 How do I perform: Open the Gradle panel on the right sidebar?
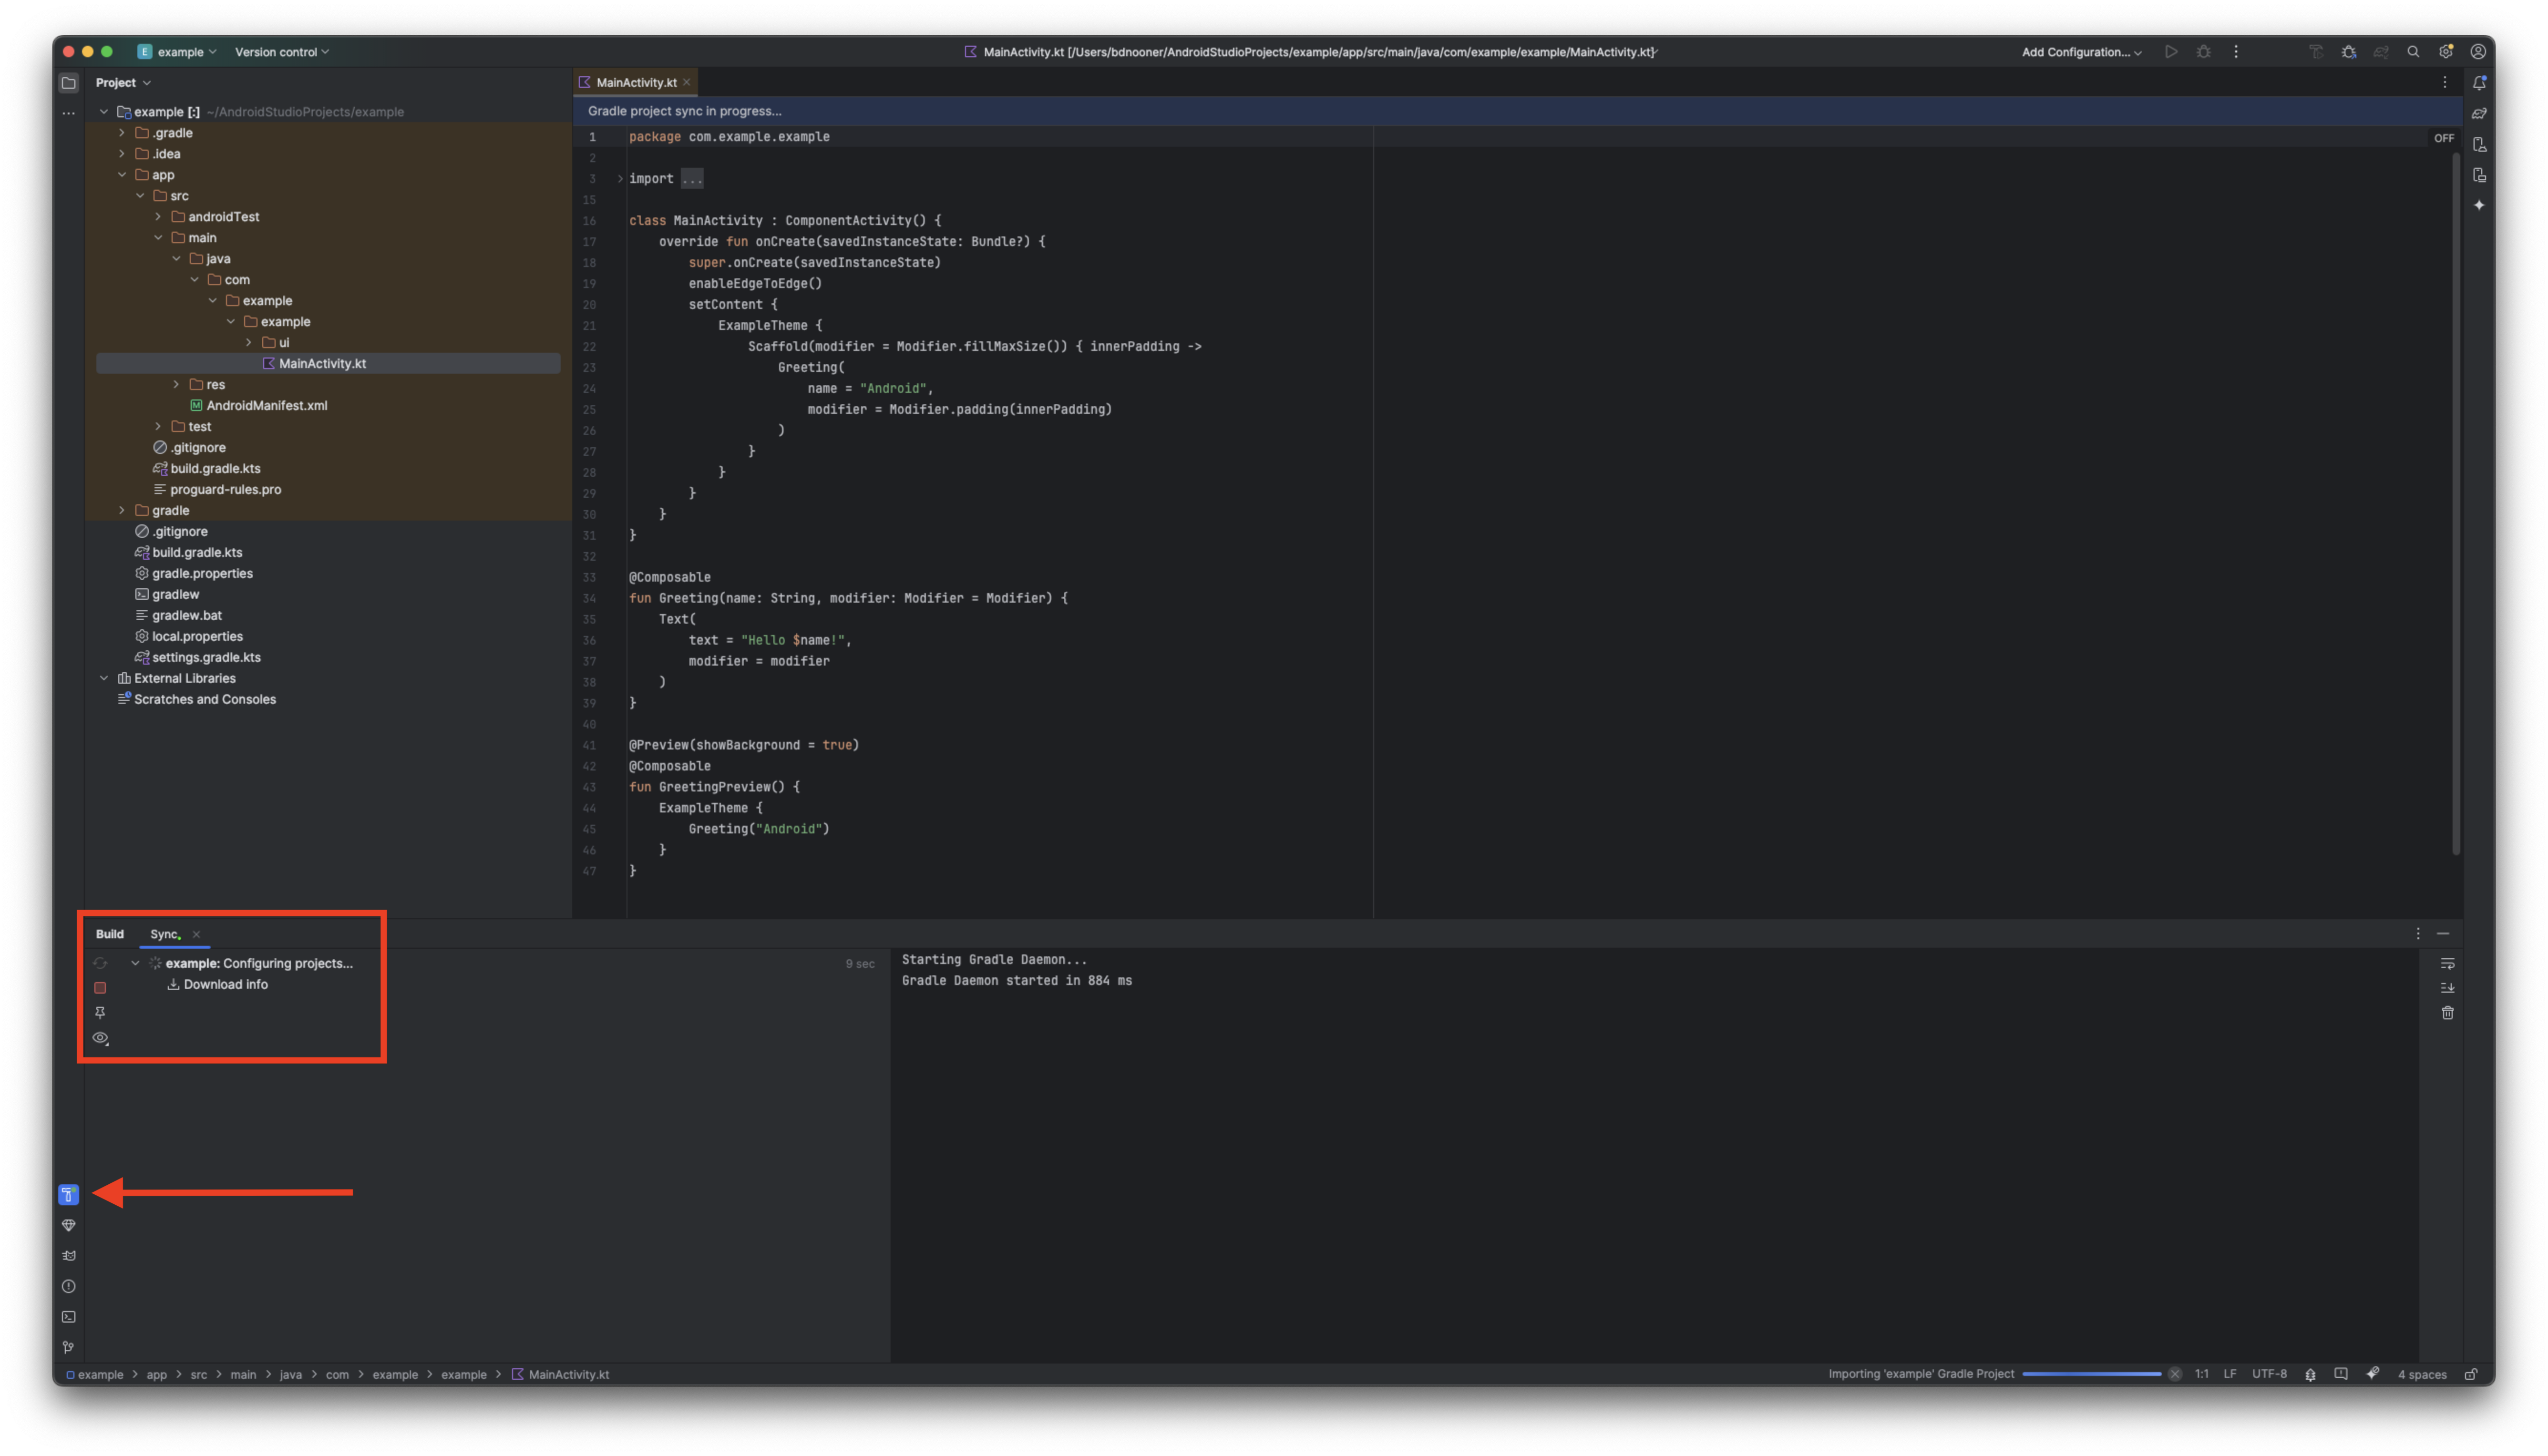tap(2480, 115)
